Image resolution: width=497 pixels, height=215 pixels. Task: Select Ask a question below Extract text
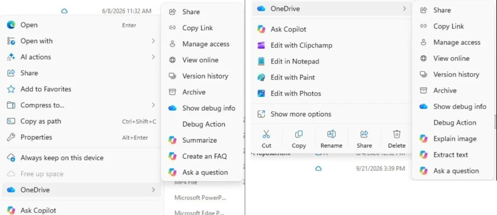click(x=453, y=171)
